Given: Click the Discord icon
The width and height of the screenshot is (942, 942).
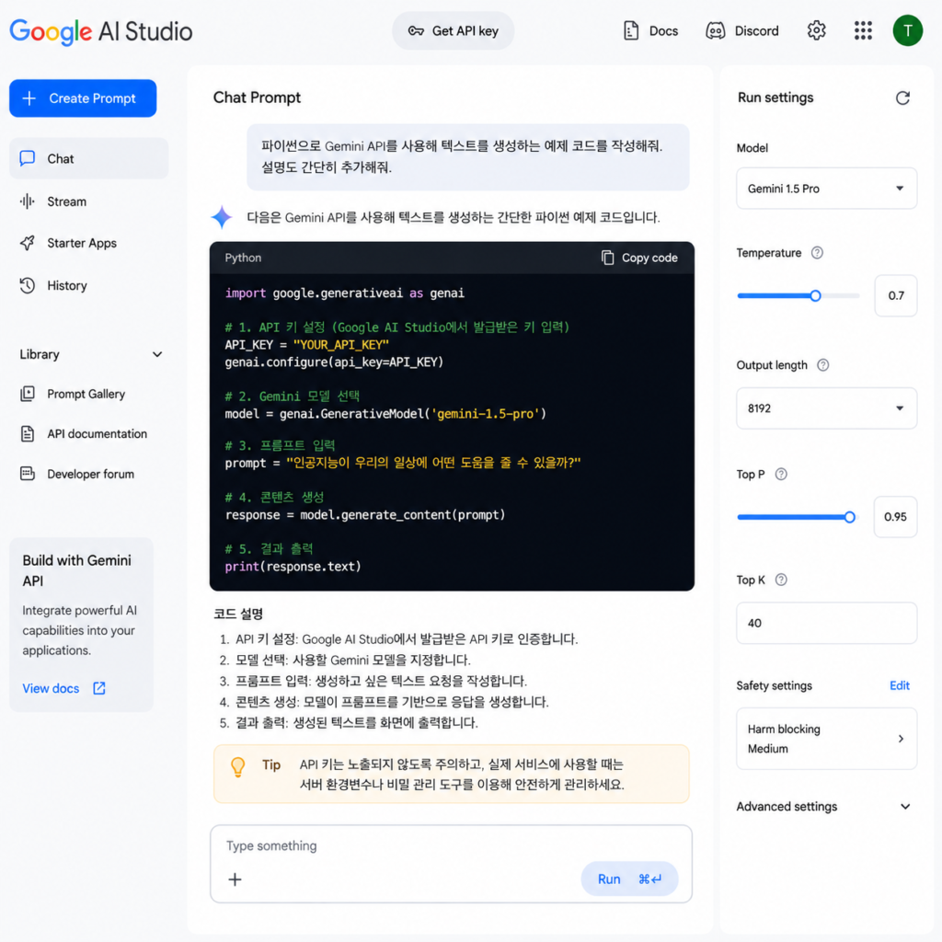Looking at the screenshot, I should pos(715,30).
